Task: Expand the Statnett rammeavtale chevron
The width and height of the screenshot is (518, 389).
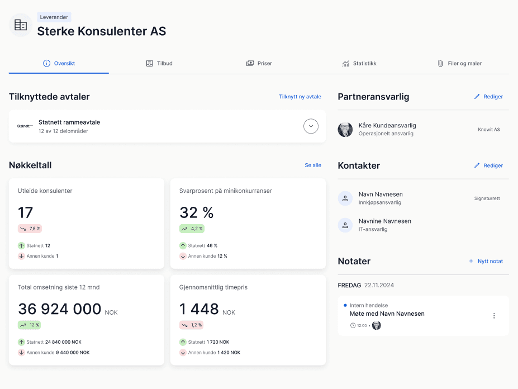Action: coord(311,126)
